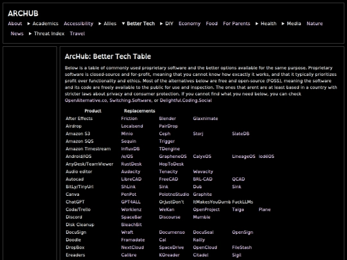
Task: Open the OpenProject link
Action: 206,209
